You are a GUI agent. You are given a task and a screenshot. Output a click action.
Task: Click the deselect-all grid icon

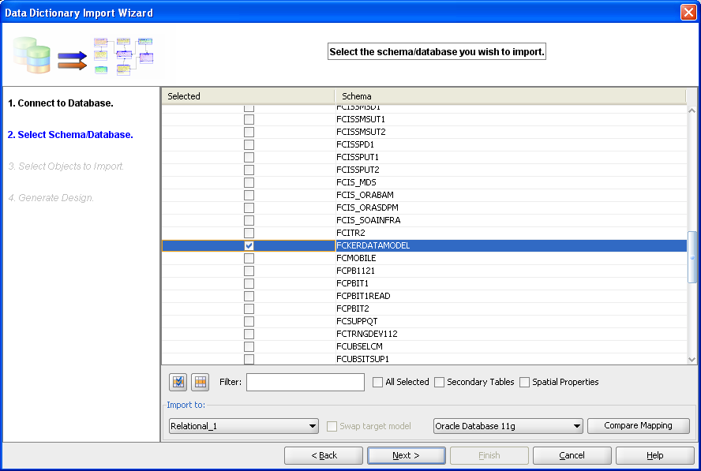pos(201,382)
